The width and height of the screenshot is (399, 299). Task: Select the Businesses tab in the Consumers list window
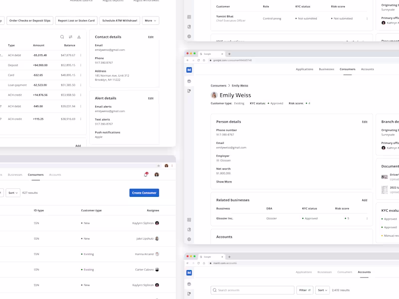point(15,175)
